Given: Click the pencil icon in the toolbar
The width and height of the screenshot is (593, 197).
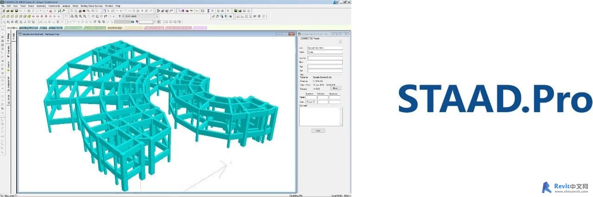Looking at the screenshot, I should [213, 16].
